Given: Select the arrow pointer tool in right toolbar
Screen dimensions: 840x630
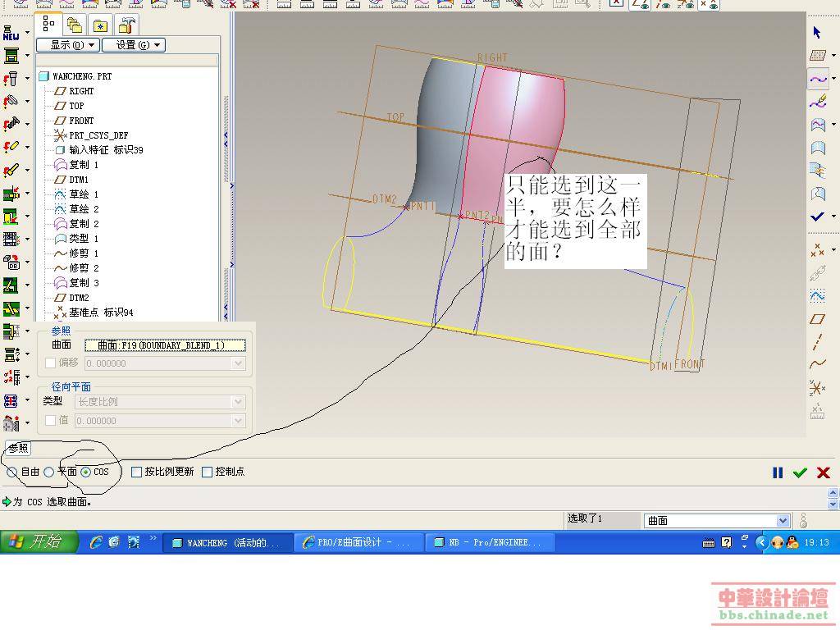Looking at the screenshot, I should pyautogui.click(x=817, y=33).
